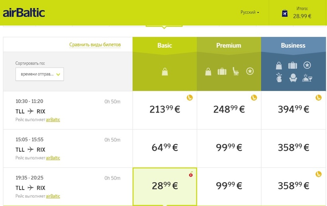
Task: Click the airBaltic logo
Action: point(24,13)
